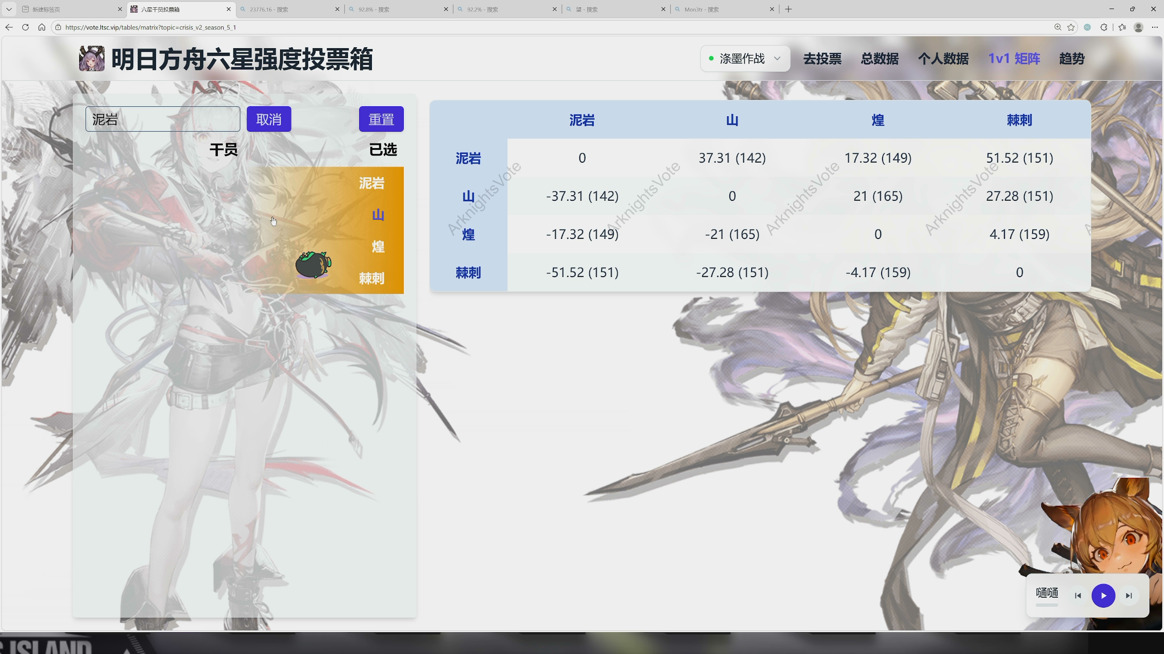Click the green slime pot mascot
Screen dimensions: 1164x654
tap(313, 264)
